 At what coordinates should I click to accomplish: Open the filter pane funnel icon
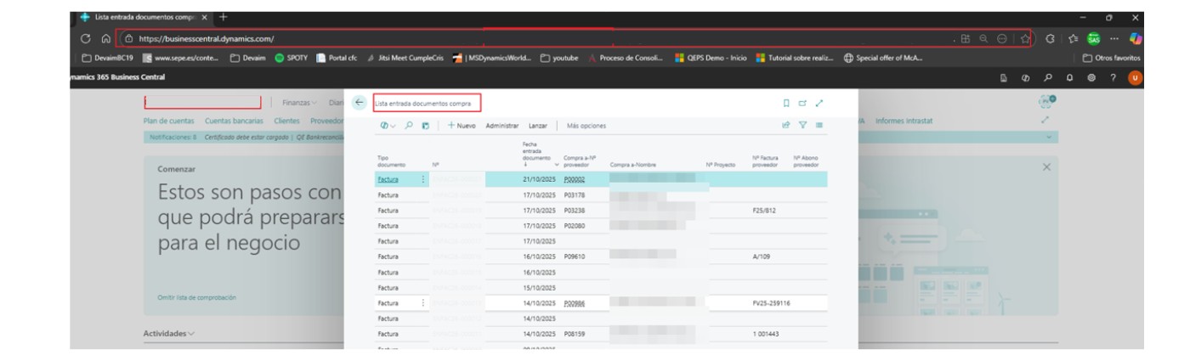pos(802,126)
